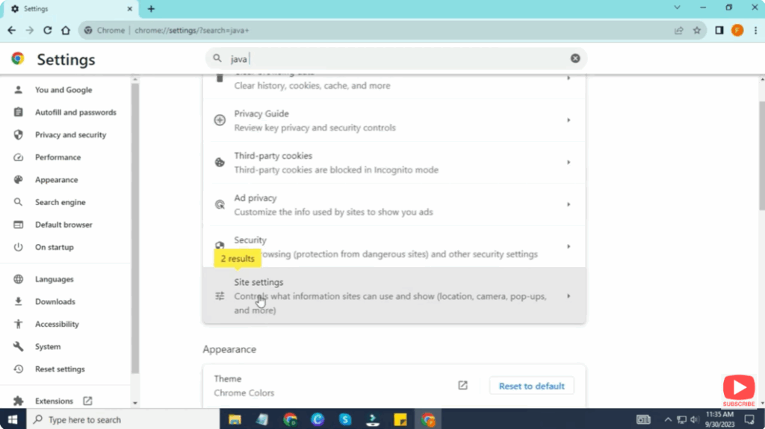Go to Search engine settings

coord(60,202)
